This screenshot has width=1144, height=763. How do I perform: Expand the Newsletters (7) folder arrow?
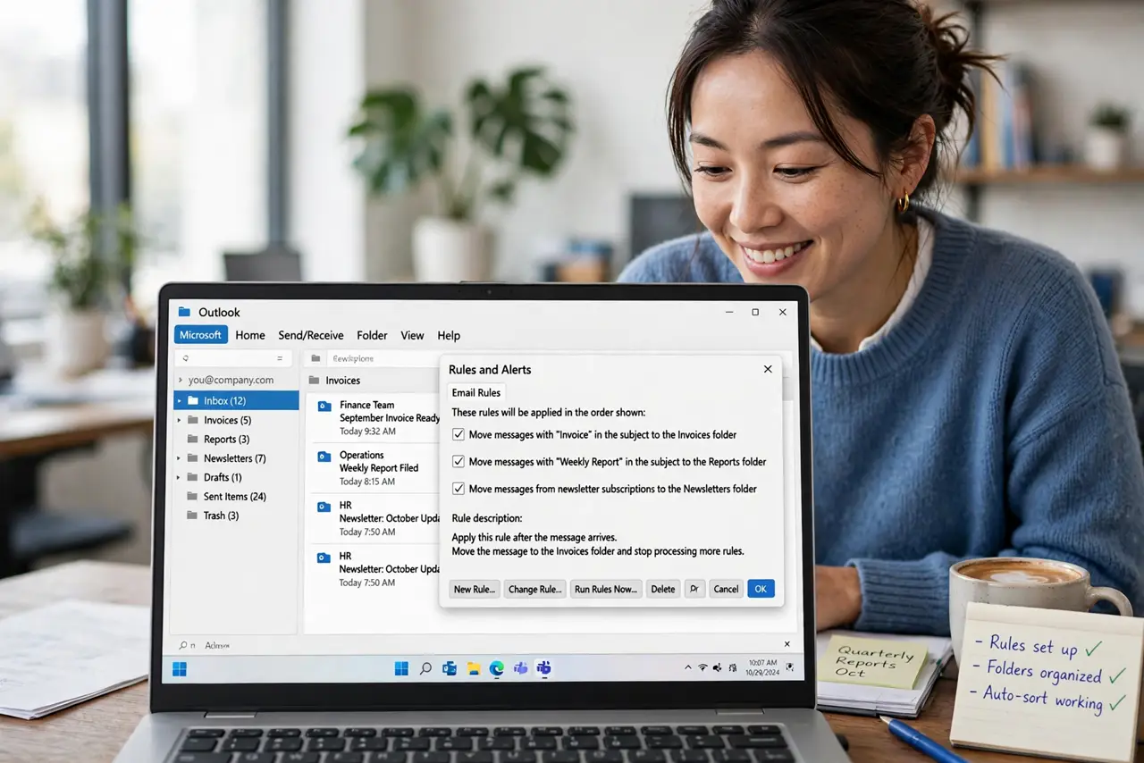click(180, 458)
